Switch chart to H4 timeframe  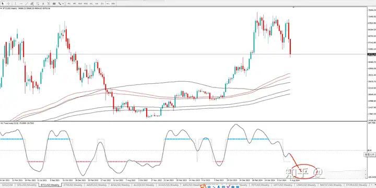pos(97,4)
